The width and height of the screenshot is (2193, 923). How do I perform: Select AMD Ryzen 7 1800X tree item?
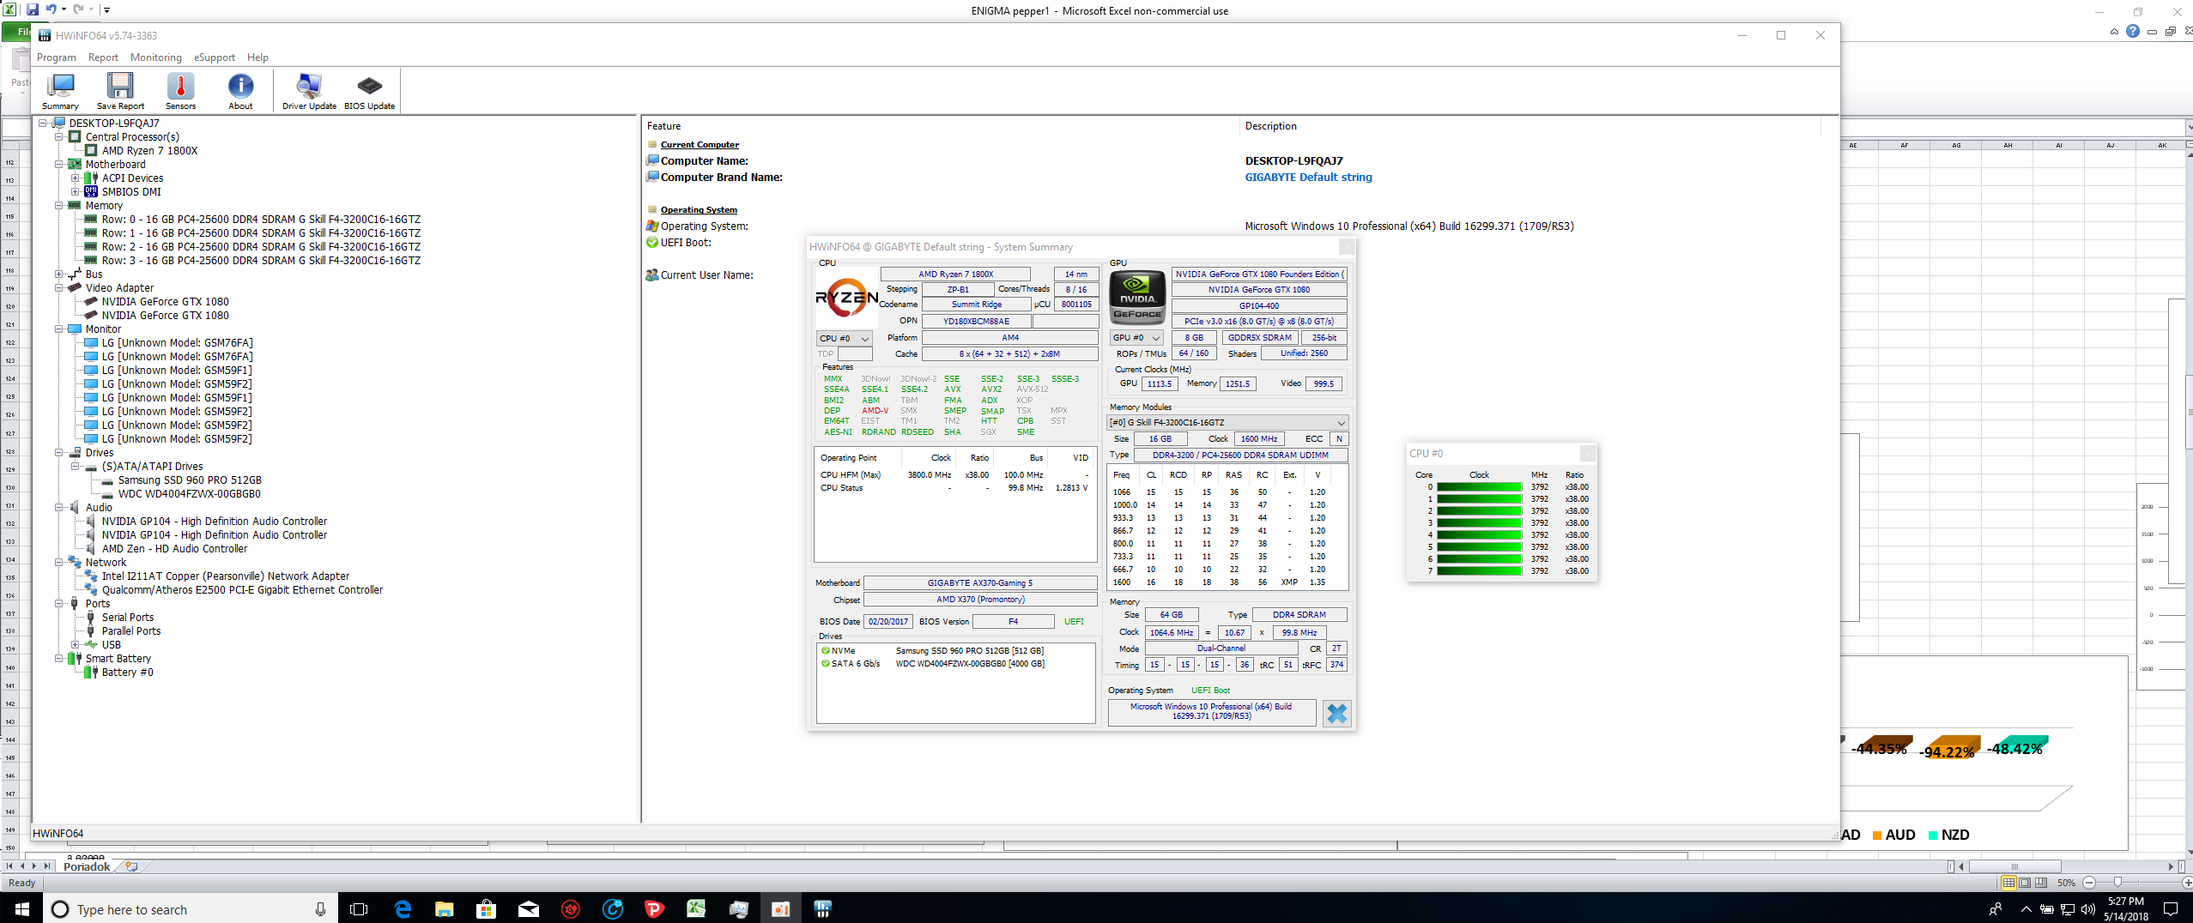coord(149,150)
